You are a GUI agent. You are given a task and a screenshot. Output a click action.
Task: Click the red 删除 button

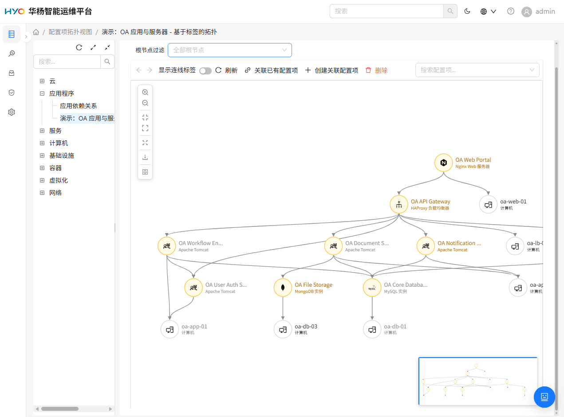376,70
